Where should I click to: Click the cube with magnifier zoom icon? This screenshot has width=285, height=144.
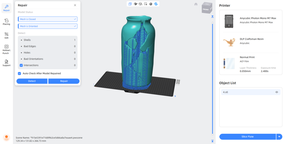(141, 4)
